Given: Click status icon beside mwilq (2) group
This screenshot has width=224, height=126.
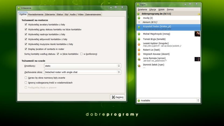Looking at the screenshot, I should click(x=139, y=18).
